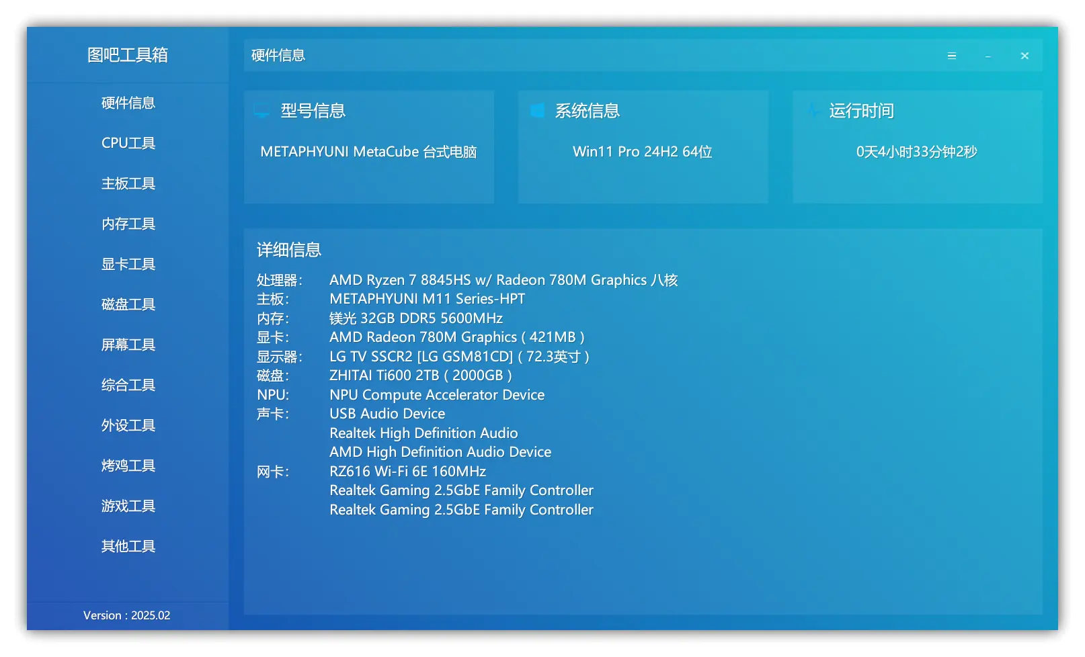
Task: Click AMD Radeon 780M Graphics ( 421MB ) line
Action: coord(457,337)
